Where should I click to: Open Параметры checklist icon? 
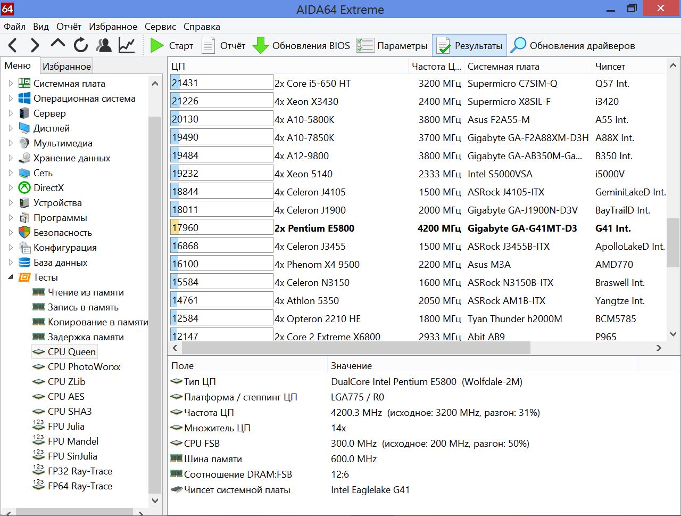tap(365, 46)
